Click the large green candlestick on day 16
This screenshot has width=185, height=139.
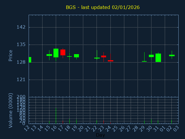(x=56, y=53)
